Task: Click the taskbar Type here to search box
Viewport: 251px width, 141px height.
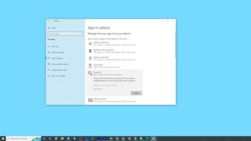Action: point(24,139)
